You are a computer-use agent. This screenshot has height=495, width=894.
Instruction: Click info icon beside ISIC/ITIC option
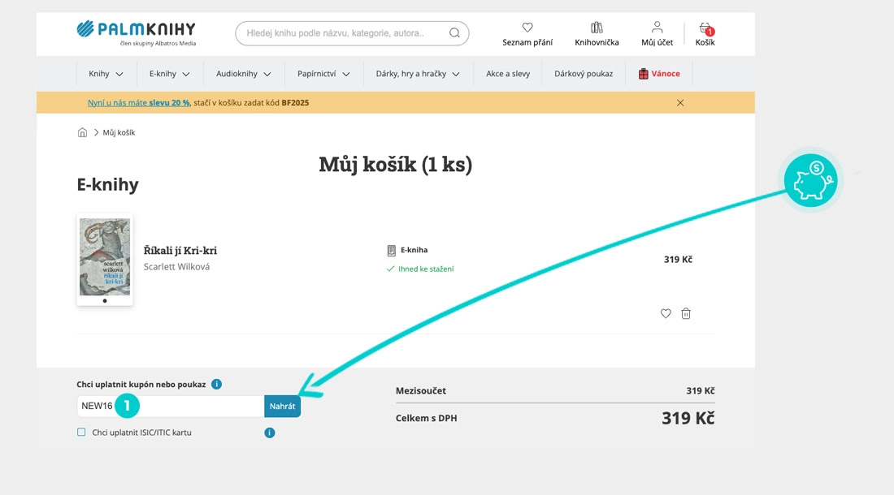pyautogui.click(x=269, y=433)
